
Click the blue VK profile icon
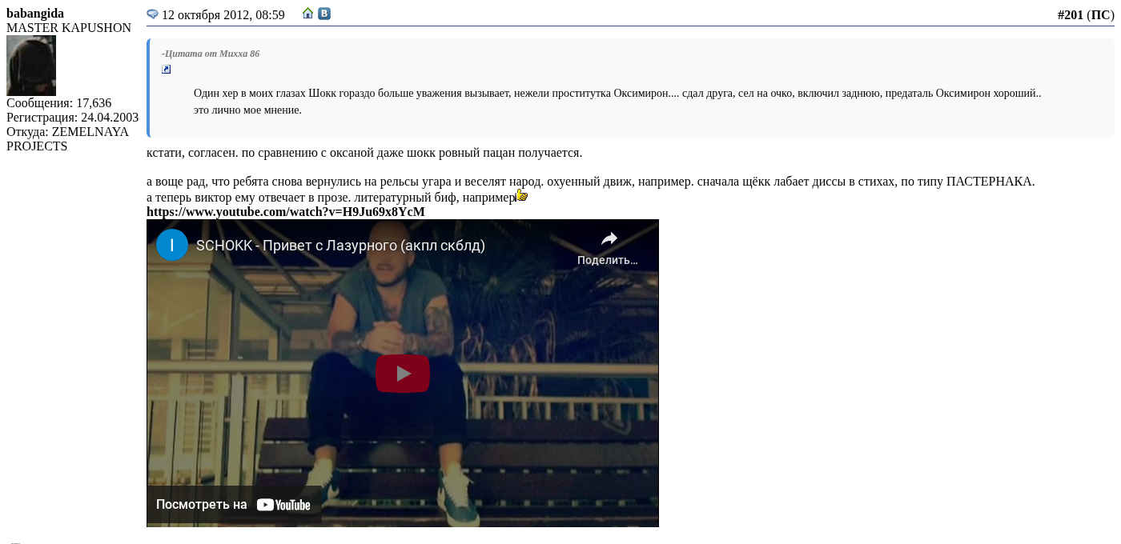[324, 14]
